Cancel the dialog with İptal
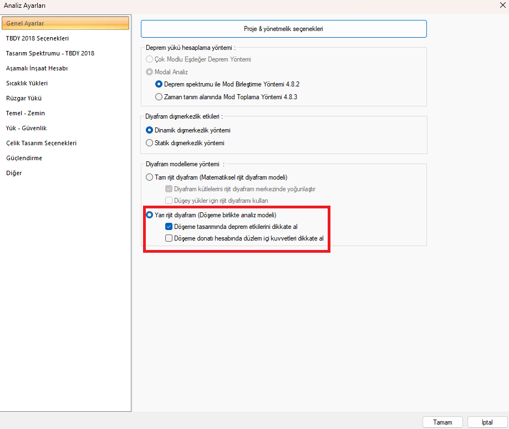This screenshot has height=429, width=509. point(487,422)
